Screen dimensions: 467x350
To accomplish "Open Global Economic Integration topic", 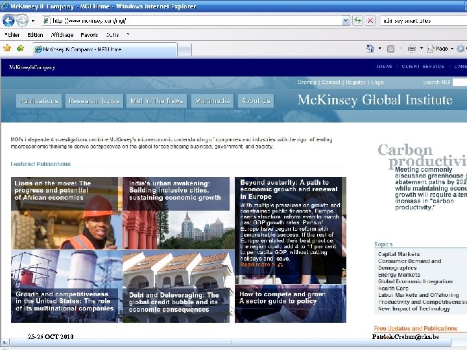I will (x=415, y=281).
